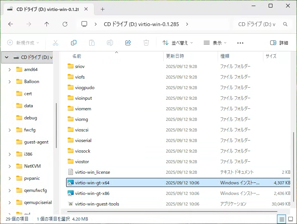This screenshot has width=297, height=224.
Task: Open the 並べ替え sort dropdown
Action: pyautogui.click(x=178, y=43)
